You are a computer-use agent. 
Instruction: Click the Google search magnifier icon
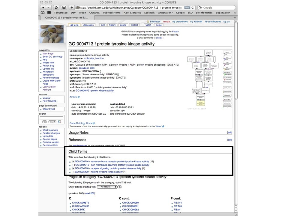(200, 7)
